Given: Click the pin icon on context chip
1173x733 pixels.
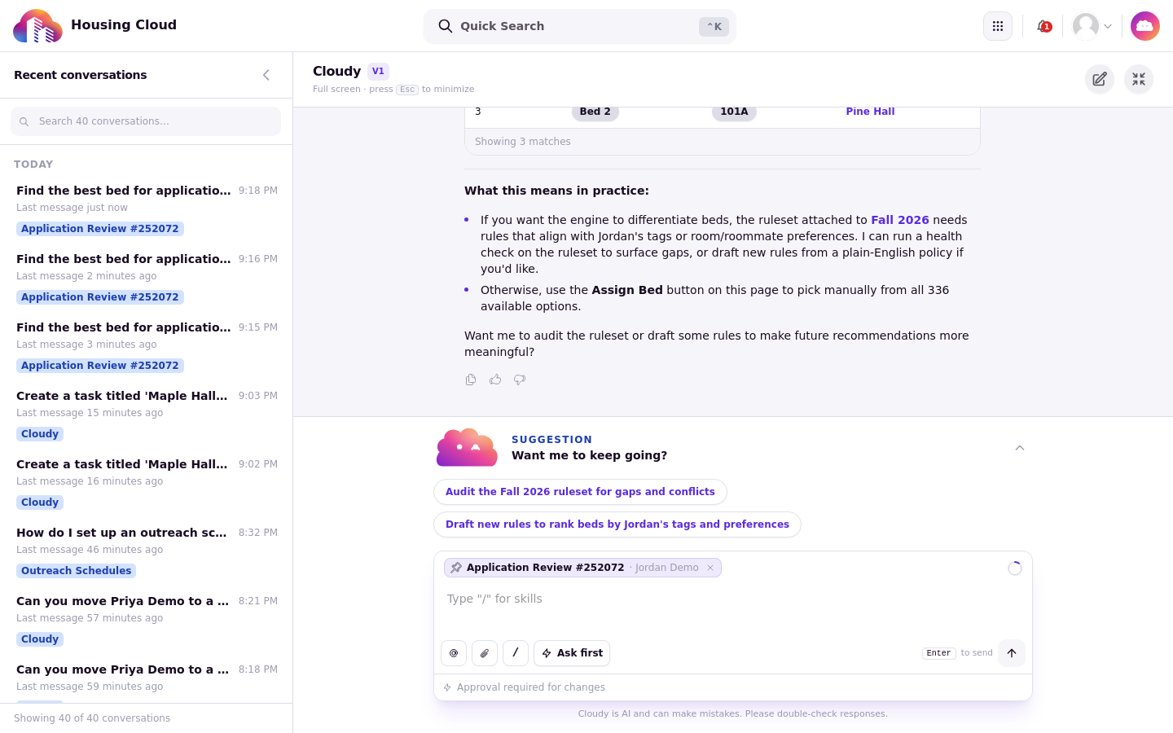Looking at the screenshot, I should [x=456, y=568].
